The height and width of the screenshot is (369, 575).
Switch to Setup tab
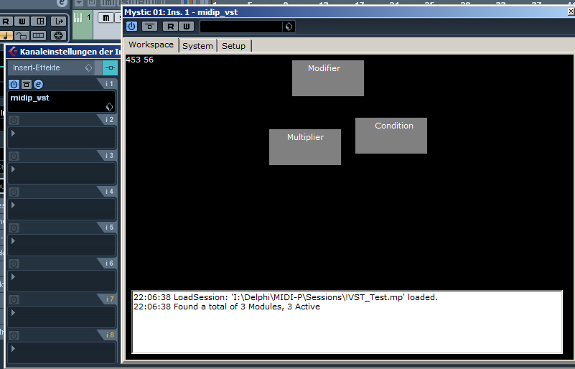point(233,46)
